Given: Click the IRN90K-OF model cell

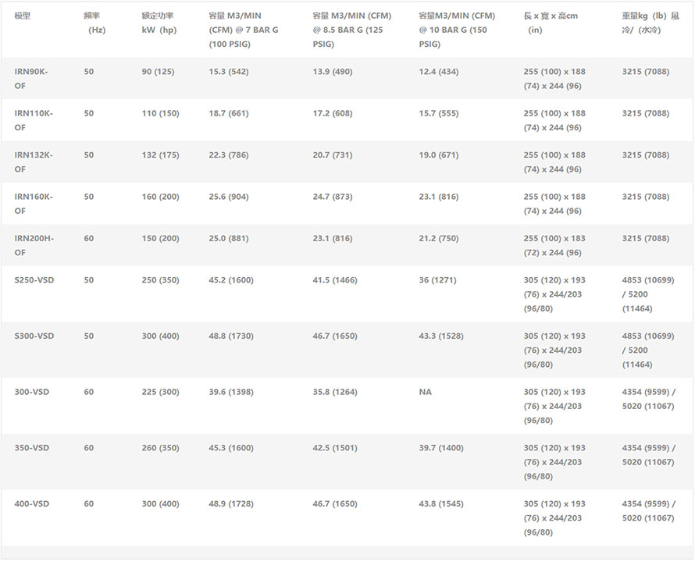Looking at the screenshot, I should (31, 78).
